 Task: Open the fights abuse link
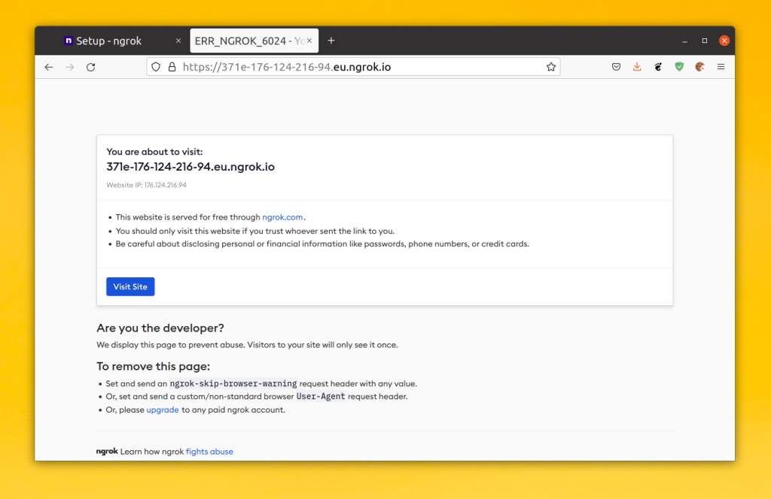click(209, 452)
